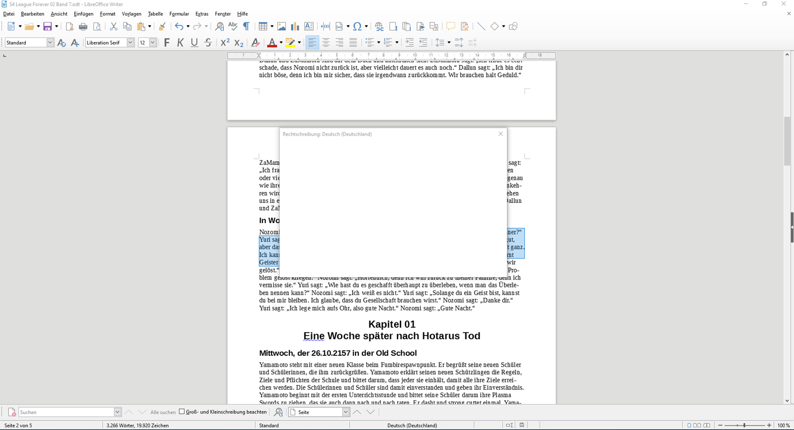Click Deutsch (Deutschland) language in status bar
Screen dimensions: 794x430
(x=412, y=425)
